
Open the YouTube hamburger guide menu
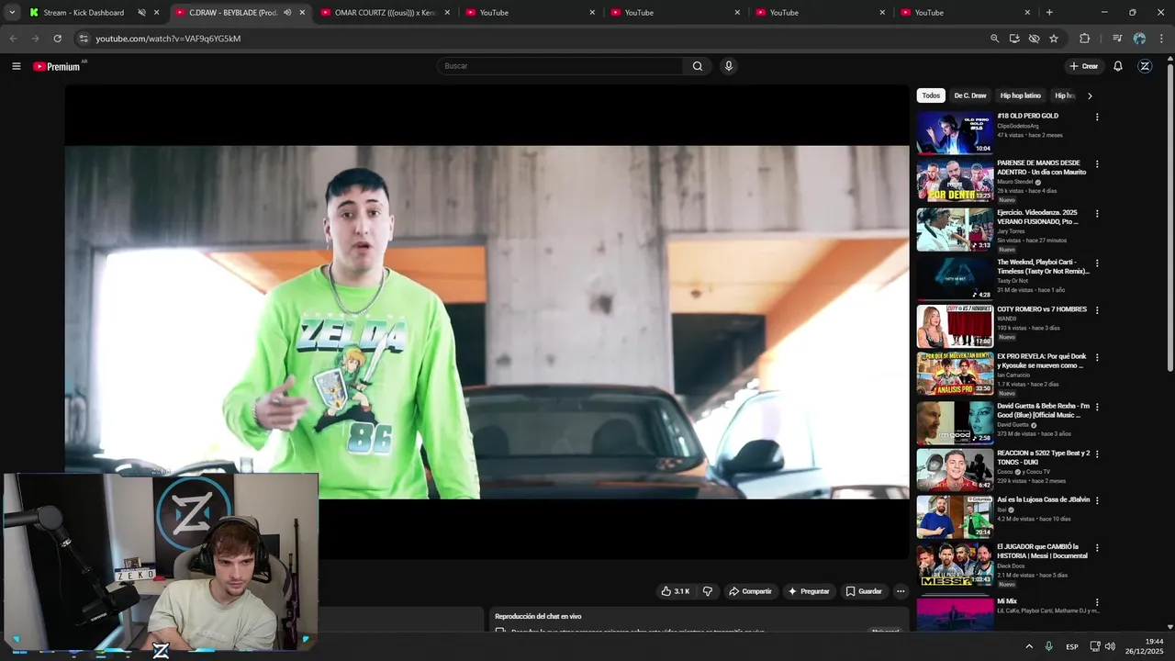pyautogui.click(x=16, y=66)
